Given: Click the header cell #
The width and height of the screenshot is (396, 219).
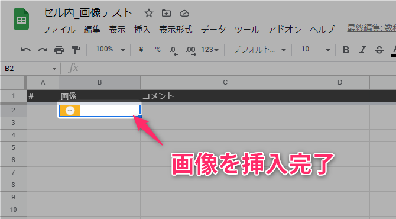Looking at the screenshot, I should click(x=43, y=96).
